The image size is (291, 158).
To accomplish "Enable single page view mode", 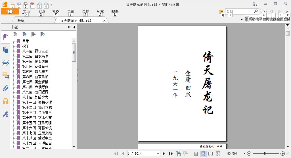I will click(x=196, y=153).
